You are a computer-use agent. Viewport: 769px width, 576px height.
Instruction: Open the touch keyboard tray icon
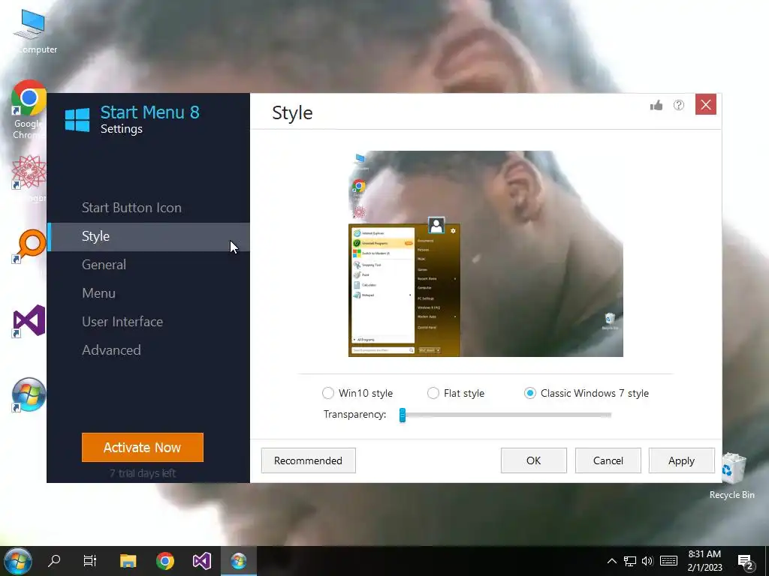coord(668,561)
